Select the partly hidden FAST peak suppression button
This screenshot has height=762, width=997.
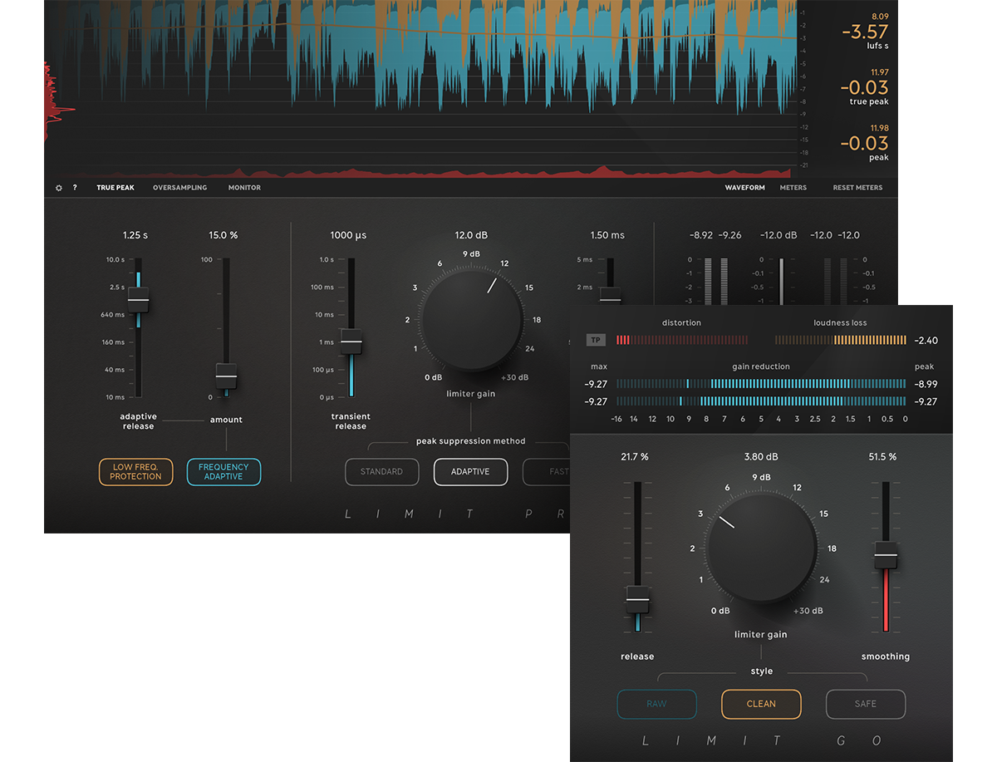(x=547, y=472)
